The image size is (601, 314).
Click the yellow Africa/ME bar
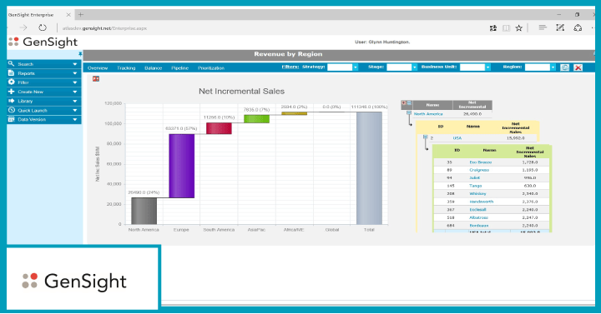tap(295, 113)
